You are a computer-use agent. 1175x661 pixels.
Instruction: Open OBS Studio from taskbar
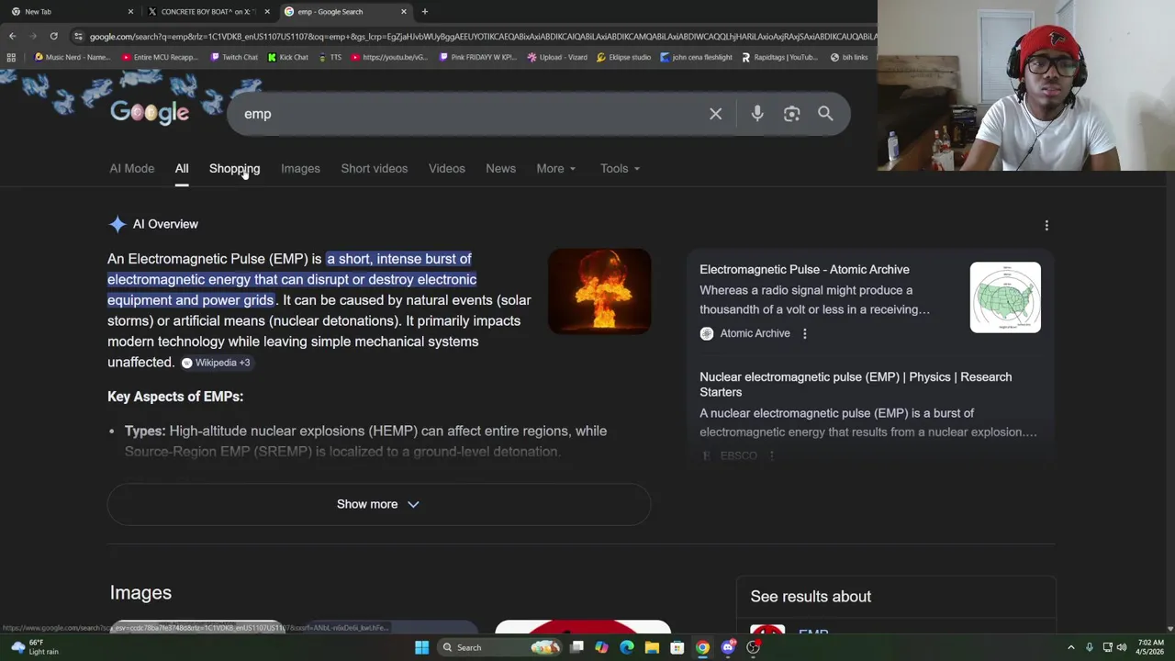[x=753, y=647]
